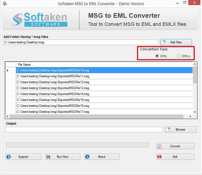
Task: Open the About dialog button
Action: click(x=102, y=157)
